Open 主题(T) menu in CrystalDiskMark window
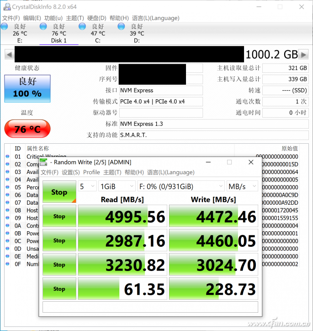313x331 pixels. [x=112, y=173]
